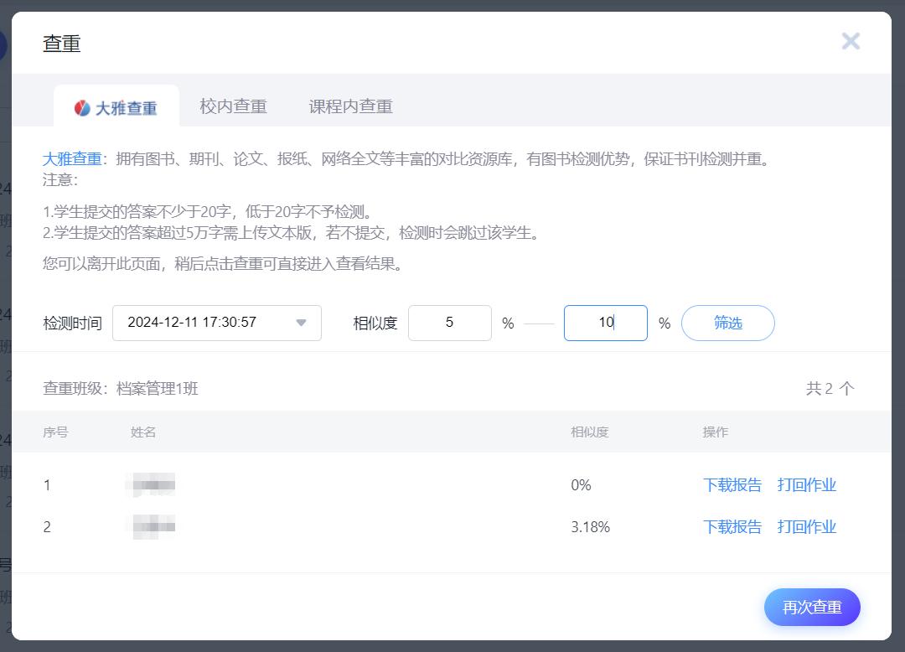Click the 查重 dialog title
Viewport: 905px width, 652px height.
pyautogui.click(x=62, y=44)
